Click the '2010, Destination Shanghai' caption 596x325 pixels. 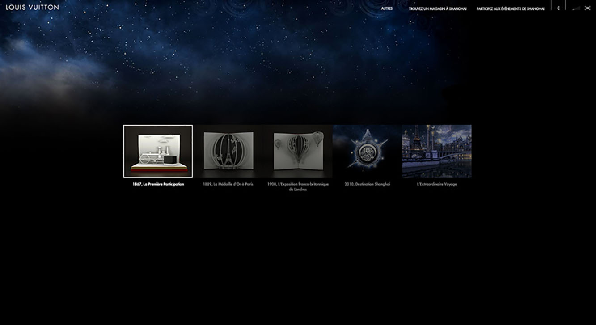[367, 184]
